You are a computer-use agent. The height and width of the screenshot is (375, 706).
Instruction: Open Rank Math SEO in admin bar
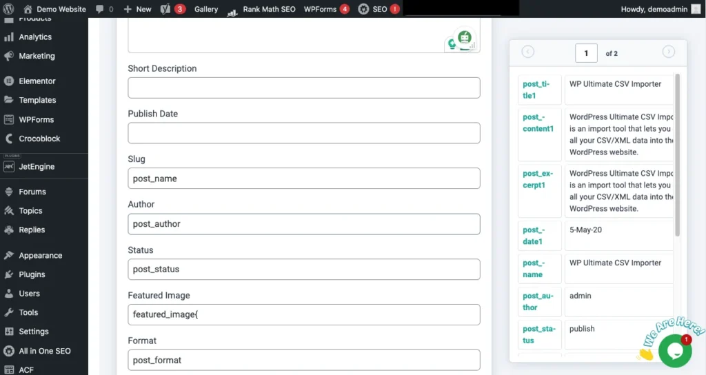click(x=261, y=9)
